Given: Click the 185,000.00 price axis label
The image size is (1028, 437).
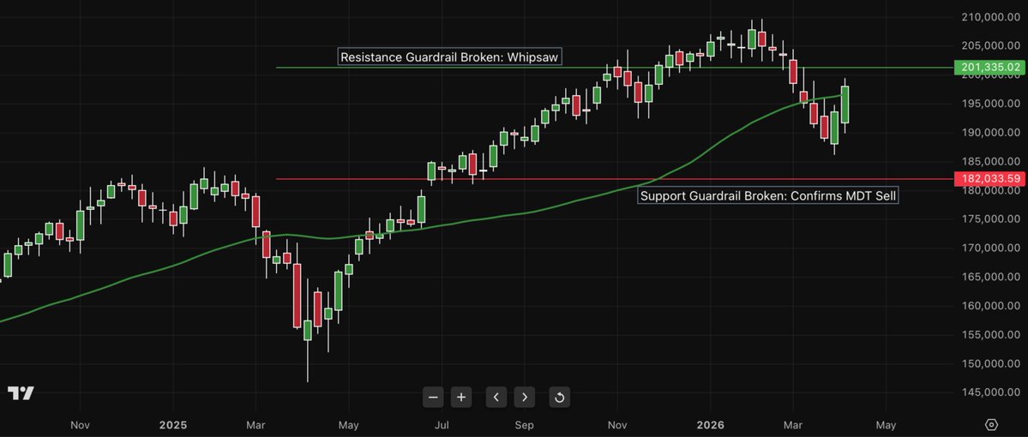Looking at the screenshot, I should (992, 161).
